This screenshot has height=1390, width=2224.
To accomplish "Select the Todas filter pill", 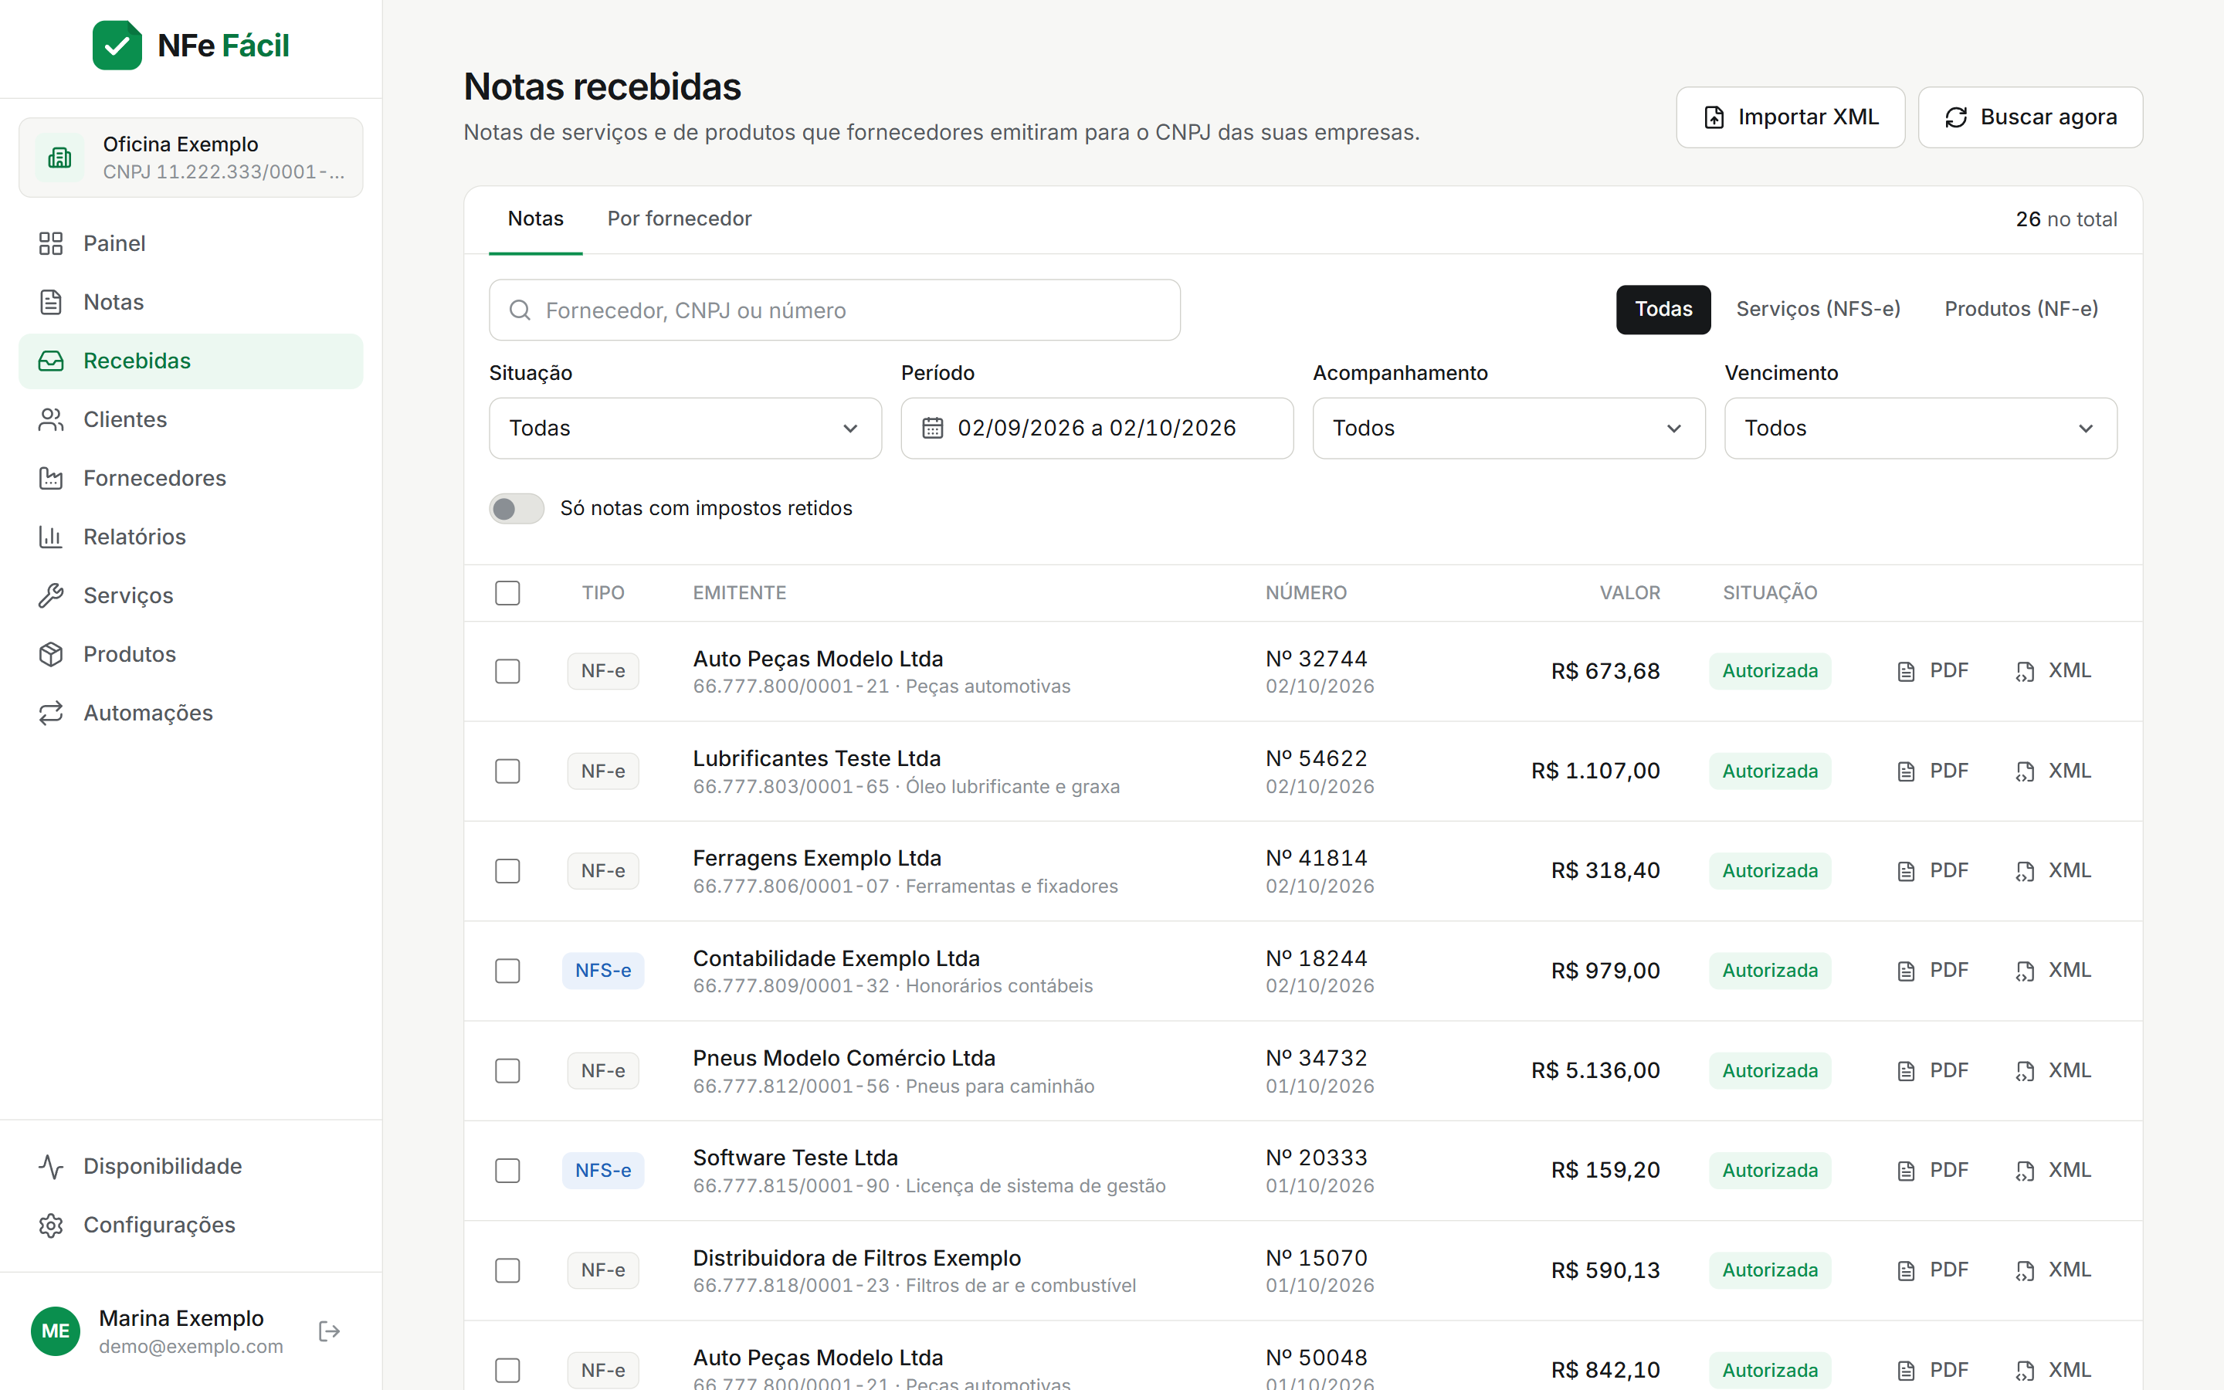I will pos(1663,309).
